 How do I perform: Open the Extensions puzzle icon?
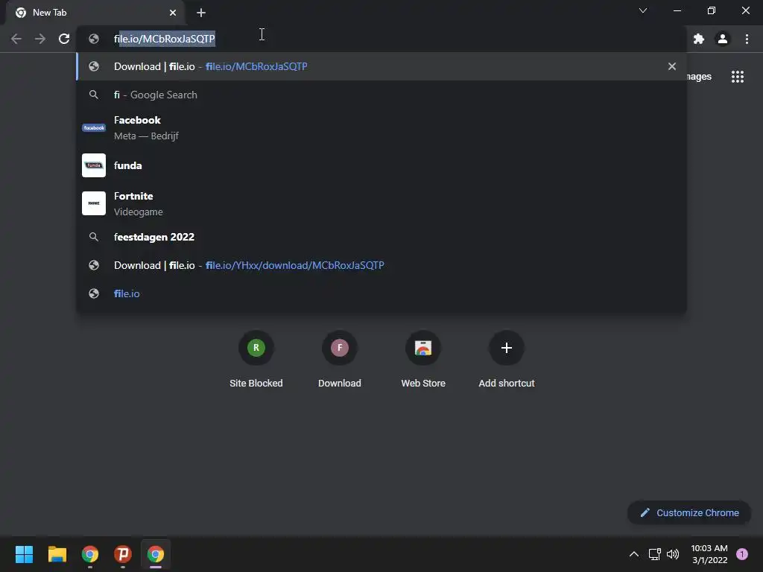pos(699,39)
